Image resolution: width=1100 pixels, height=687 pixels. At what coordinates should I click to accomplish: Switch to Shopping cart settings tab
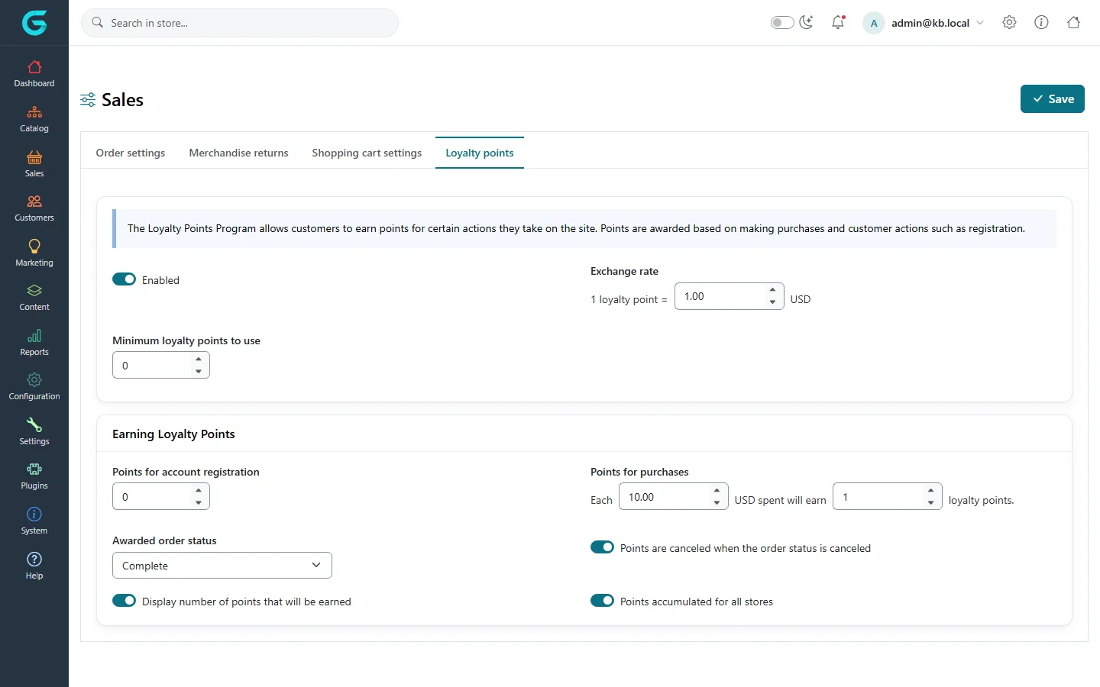pos(367,153)
